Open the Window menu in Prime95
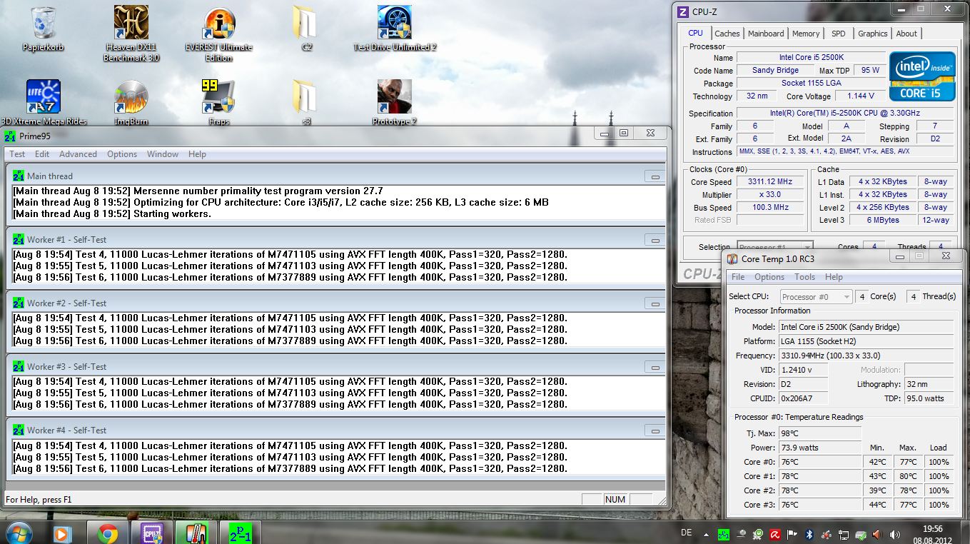 point(163,153)
